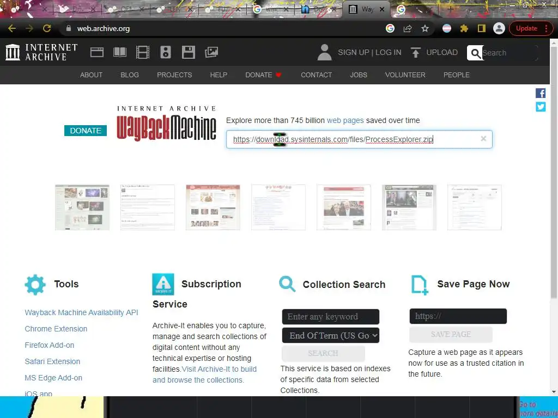Click the Wayback URL input field

[359, 139]
